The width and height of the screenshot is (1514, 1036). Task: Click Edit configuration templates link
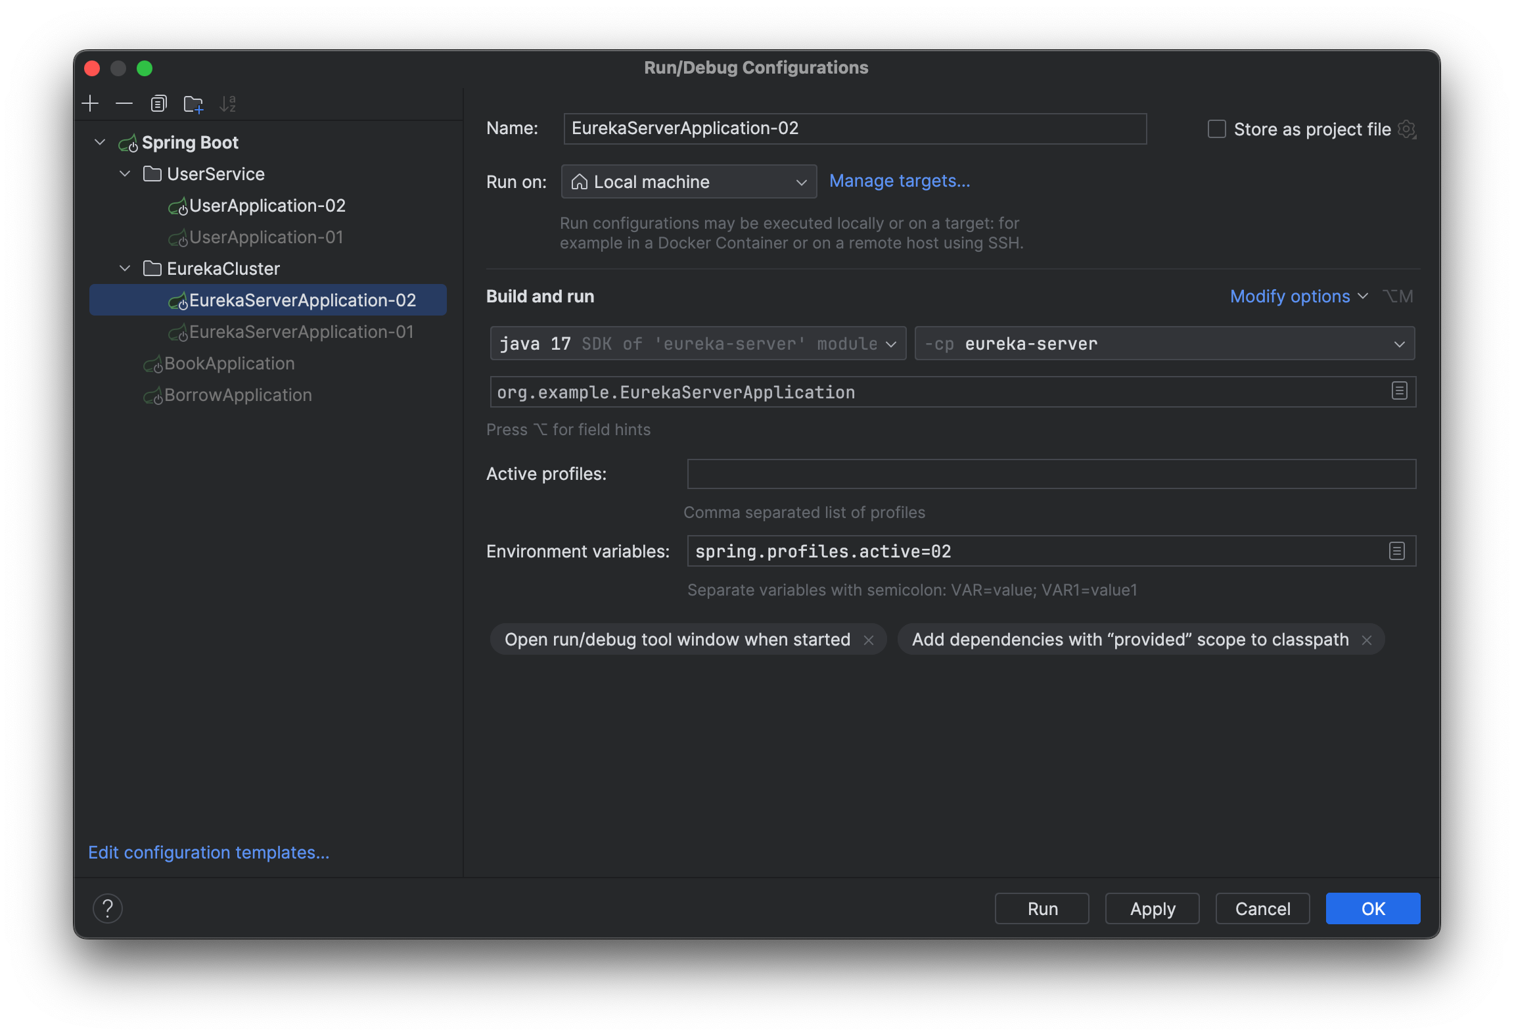tap(208, 852)
